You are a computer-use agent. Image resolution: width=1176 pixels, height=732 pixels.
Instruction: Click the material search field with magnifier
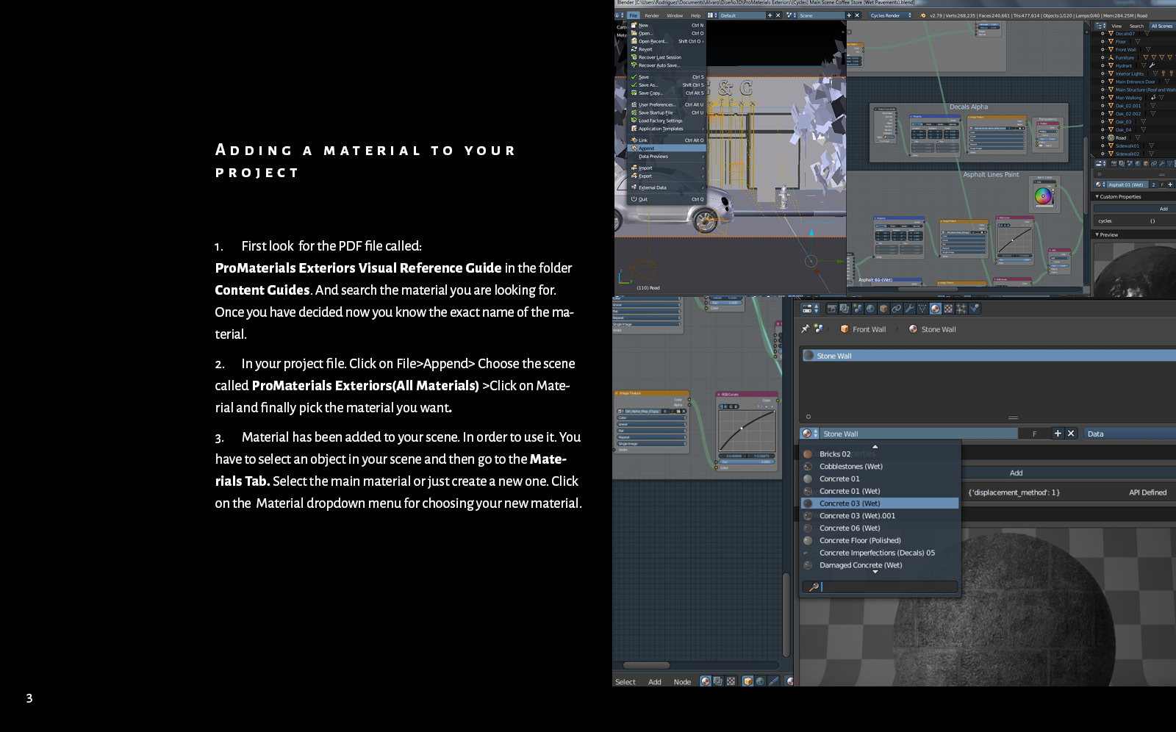(x=880, y=586)
